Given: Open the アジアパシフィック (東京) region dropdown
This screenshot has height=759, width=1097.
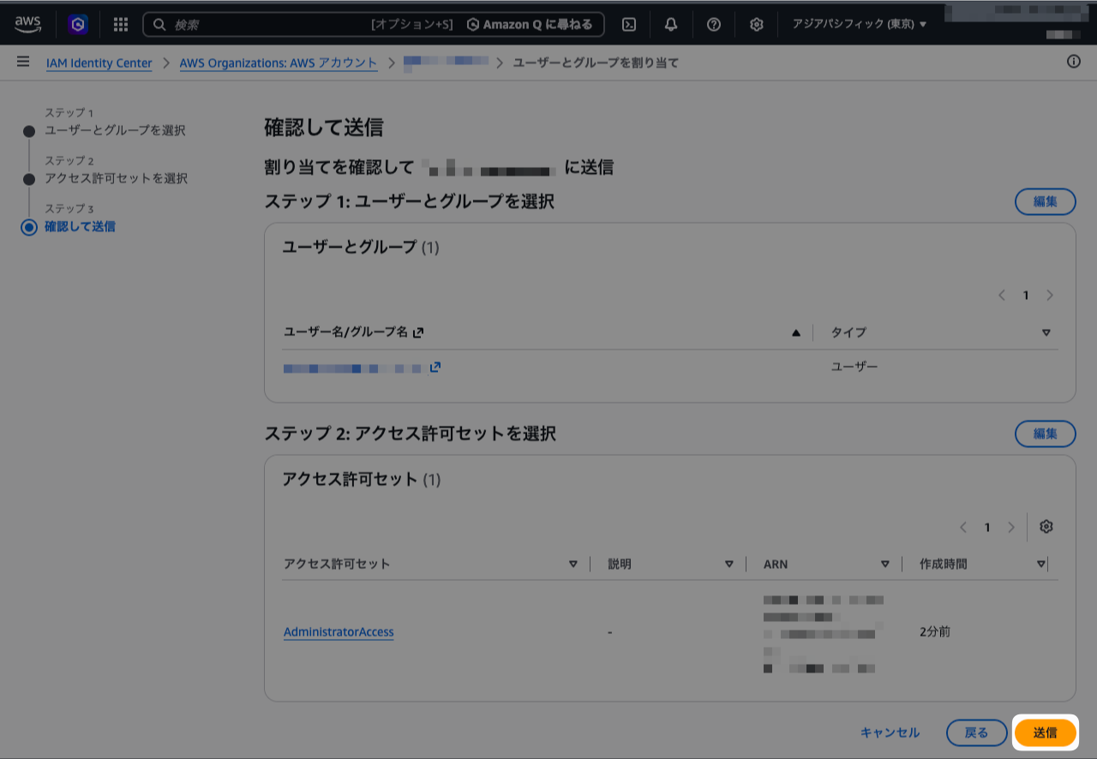Looking at the screenshot, I should coord(859,25).
